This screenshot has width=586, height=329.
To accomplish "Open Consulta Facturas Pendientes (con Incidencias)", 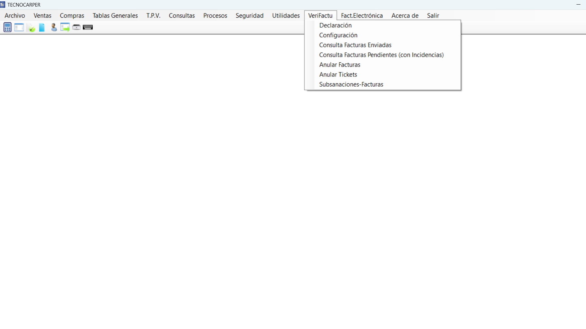I will point(381,55).
